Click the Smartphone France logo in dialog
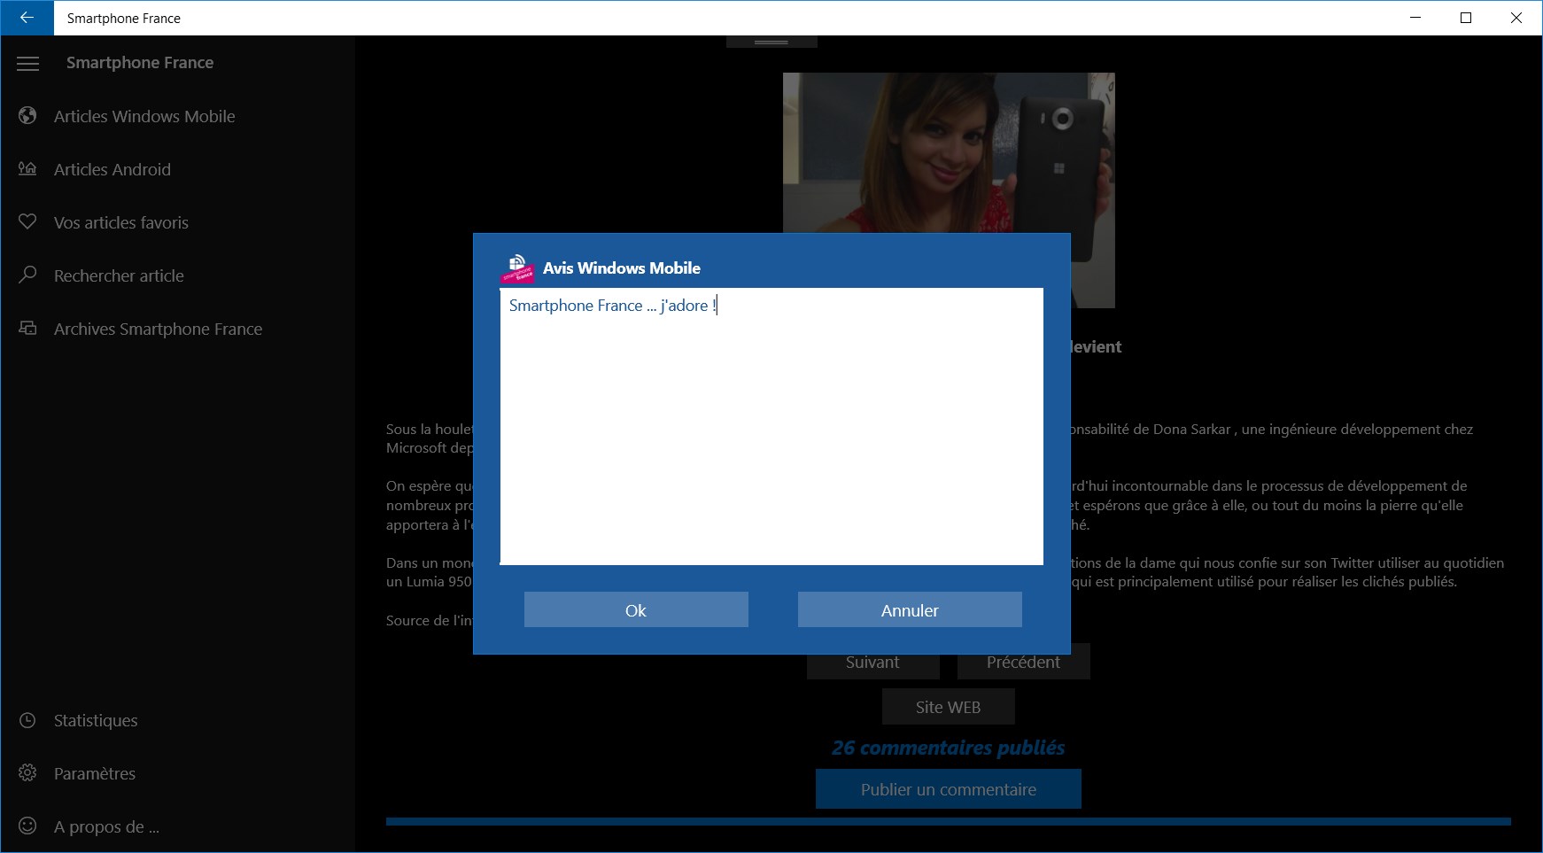 tap(518, 268)
